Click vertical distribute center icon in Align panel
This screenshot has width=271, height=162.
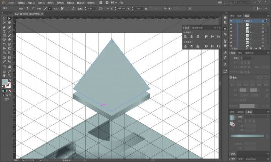[191, 46]
